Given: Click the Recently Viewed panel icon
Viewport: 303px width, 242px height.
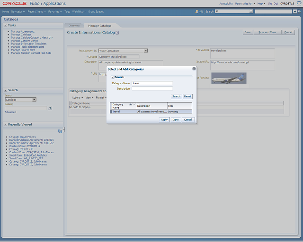Looking at the screenshot, I should tap(60, 131).
